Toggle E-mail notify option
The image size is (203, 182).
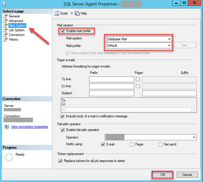(x=103, y=144)
